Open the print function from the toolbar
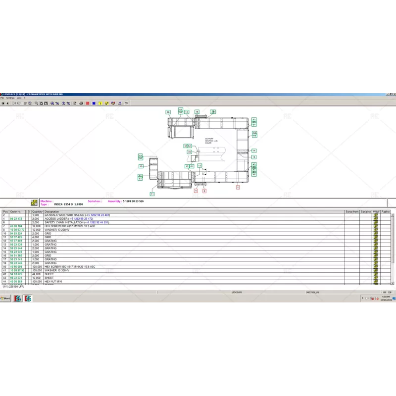The height and width of the screenshot is (396, 396). coord(81,103)
